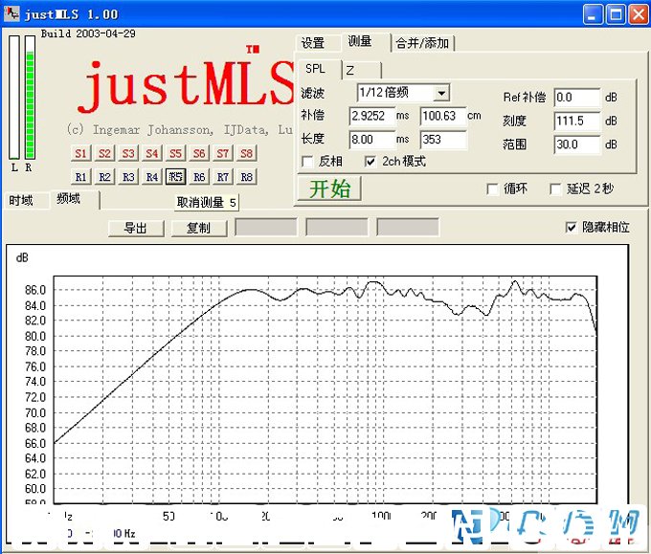This screenshot has width=651, height=554.
Task: Toggle the 2ch 模式 checkbox
Action: point(370,162)
